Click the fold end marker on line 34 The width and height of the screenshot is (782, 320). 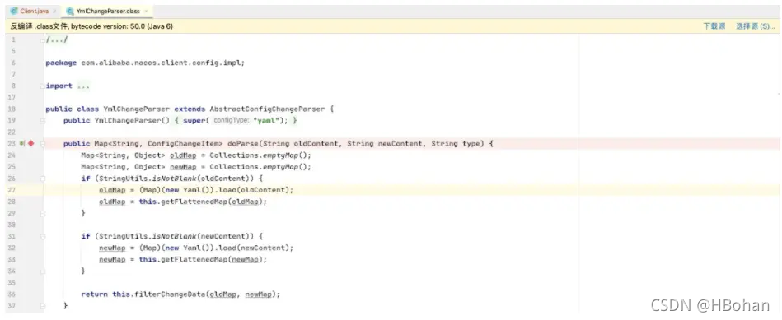[43, 271]
